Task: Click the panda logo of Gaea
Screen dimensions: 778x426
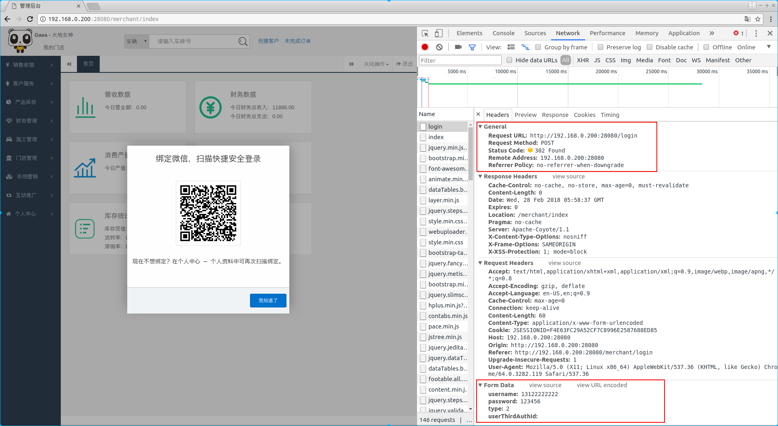Action: (20, 40)
